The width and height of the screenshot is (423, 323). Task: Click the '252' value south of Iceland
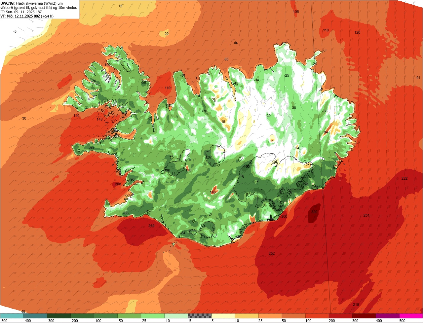click(x=272, y=254)
